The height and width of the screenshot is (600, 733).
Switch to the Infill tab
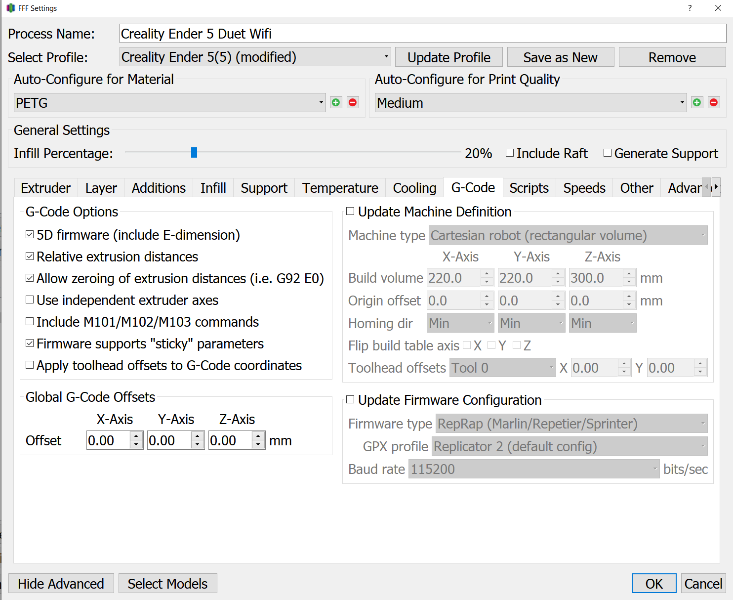(213, 188)
